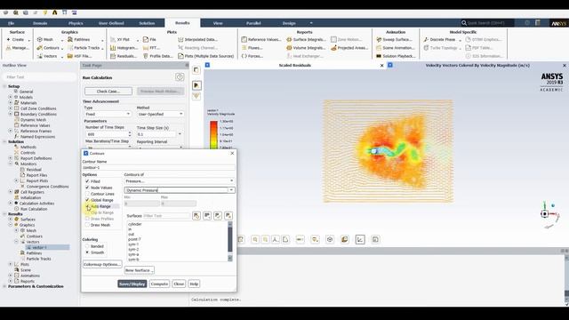Click the Surfaces Filter Text field
This screenshot has height=320, width=569.
[x=166, y=216]
